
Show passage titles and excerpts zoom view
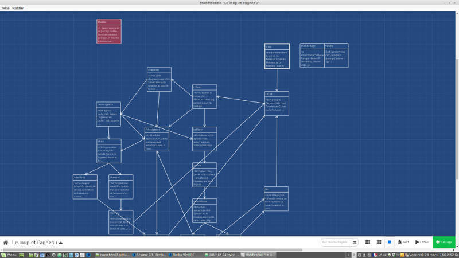390,242
